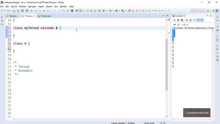Open the Display Selected Console dropdown arrow

tap(181, 25)
